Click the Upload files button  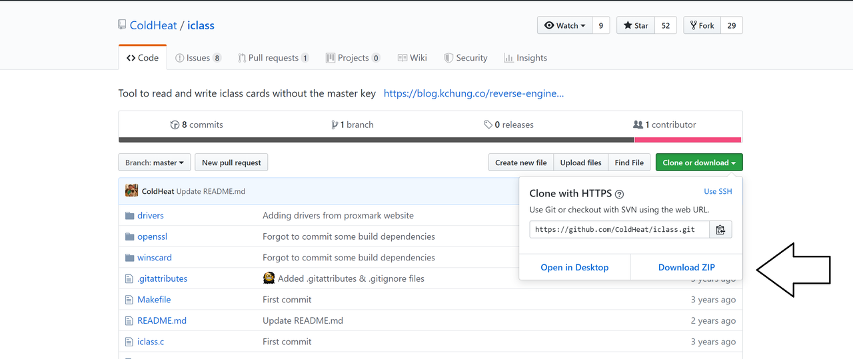(581, 163)
